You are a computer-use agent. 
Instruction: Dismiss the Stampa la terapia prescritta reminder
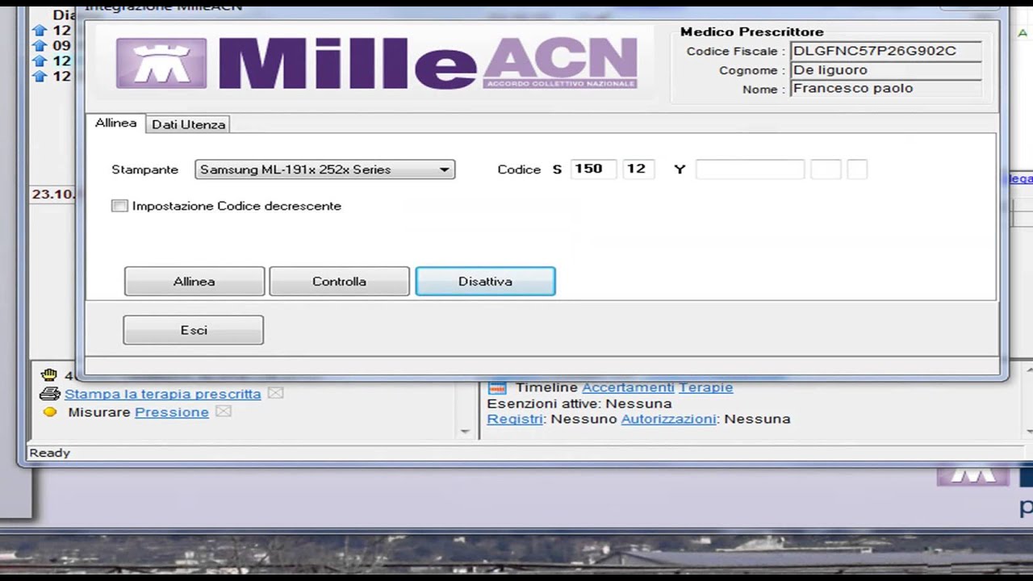275,393
